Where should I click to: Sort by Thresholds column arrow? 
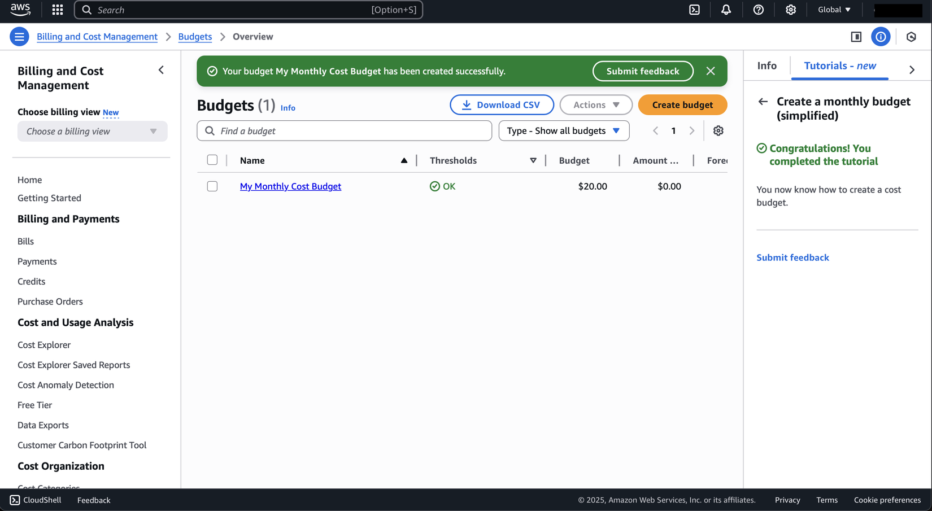point(533,160)
